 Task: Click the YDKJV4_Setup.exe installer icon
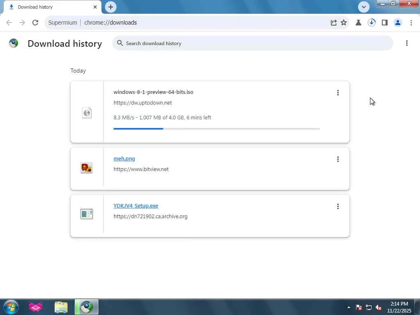87,214
